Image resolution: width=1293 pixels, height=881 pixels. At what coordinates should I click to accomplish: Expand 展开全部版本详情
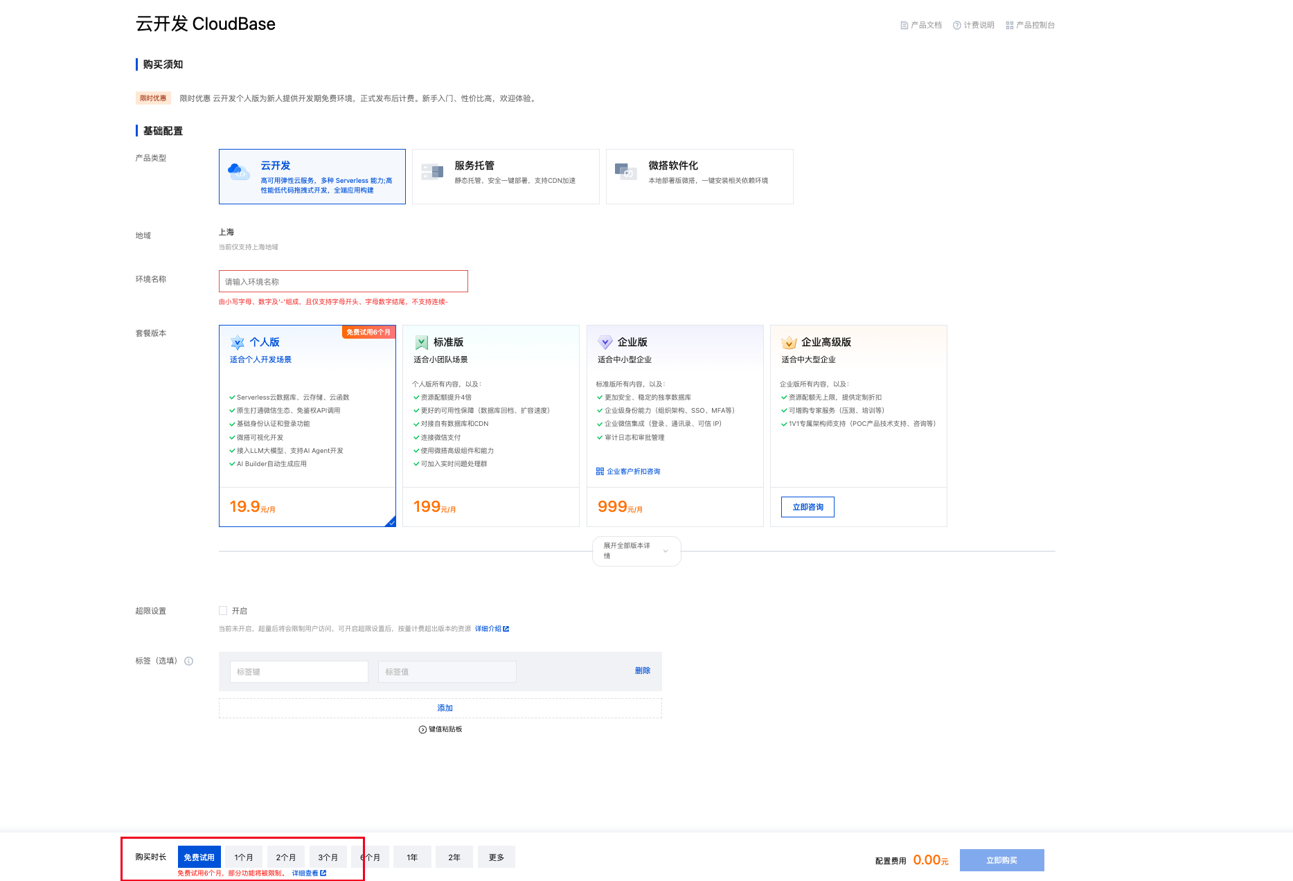pyautogui.click(x=636, y=551)
